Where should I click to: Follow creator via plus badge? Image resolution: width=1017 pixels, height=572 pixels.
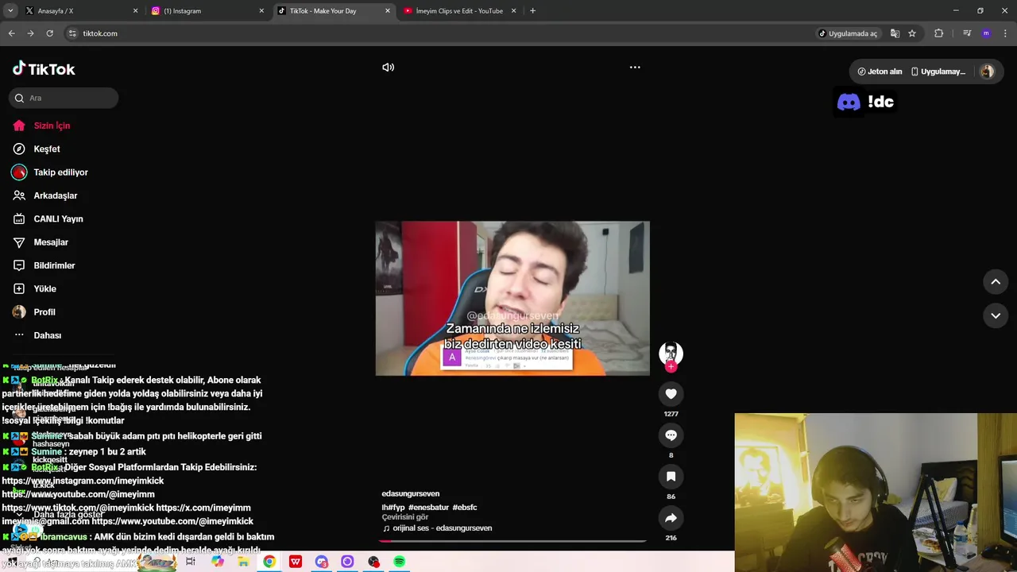[x=671, y=367]
